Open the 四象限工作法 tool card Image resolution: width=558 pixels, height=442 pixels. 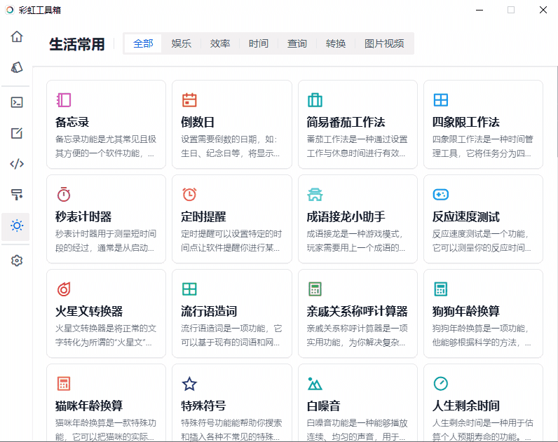pyautogui.click(x=483, y=124)
